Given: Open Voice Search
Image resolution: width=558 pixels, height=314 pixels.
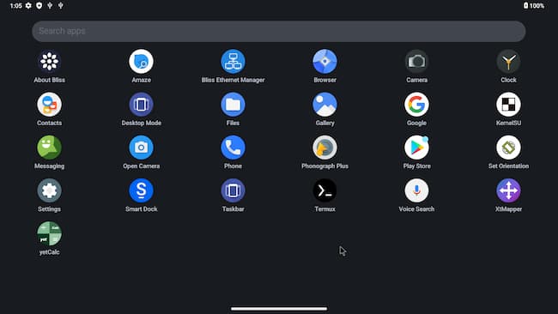Looking at the screenshot, I should tap(416, 190).
